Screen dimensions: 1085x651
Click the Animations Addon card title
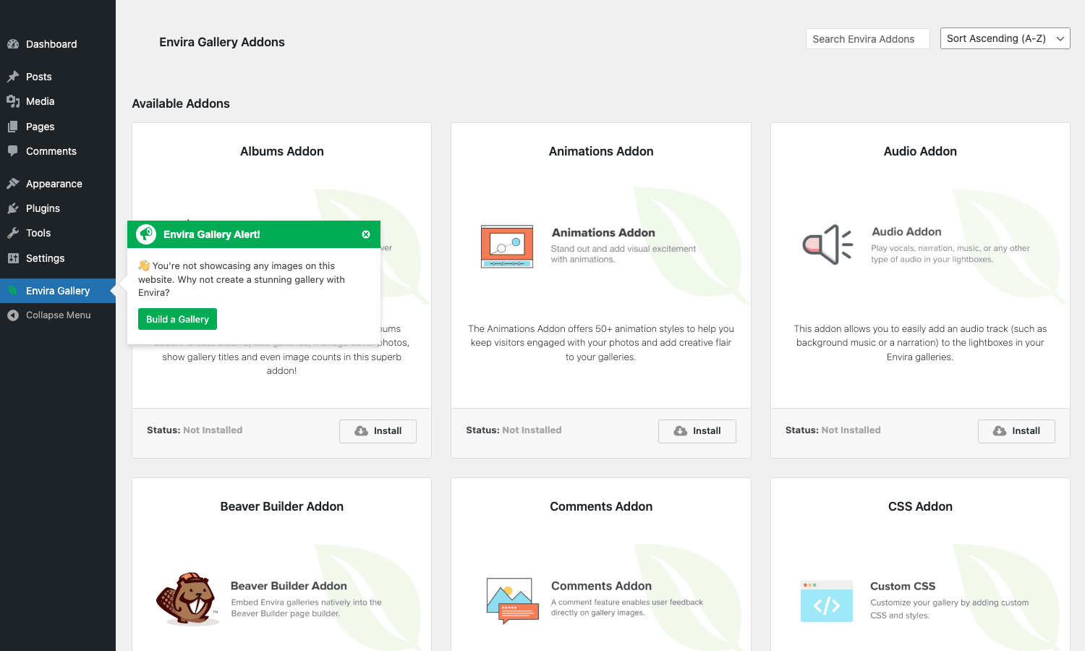(601, 151)
